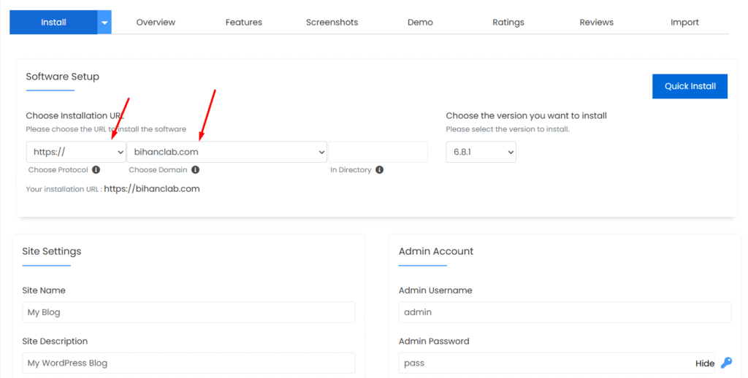This screenshot has height=378, width=748.
Task: Click Hide to conceal the admin password
Action: pos(704,363)
